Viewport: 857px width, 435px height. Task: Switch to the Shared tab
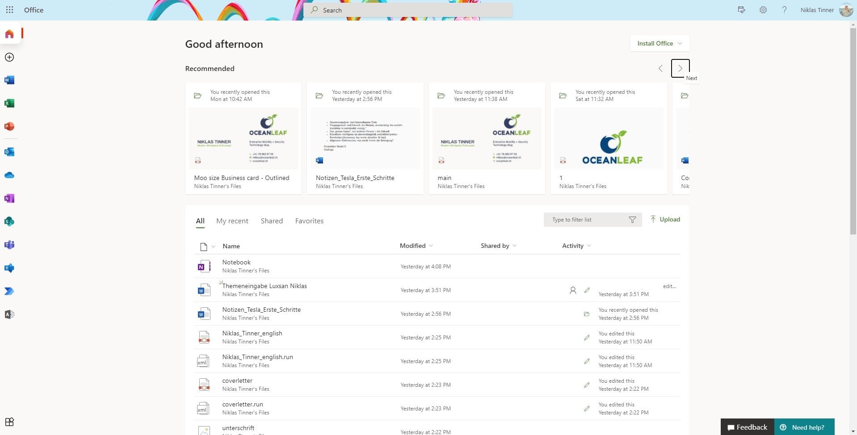271,221
